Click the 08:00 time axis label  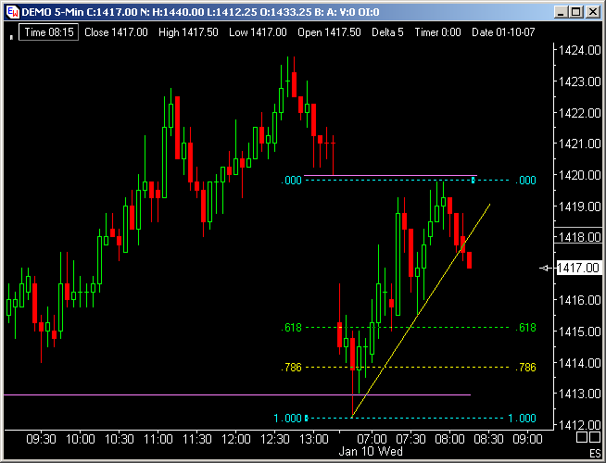pos(449,439)
